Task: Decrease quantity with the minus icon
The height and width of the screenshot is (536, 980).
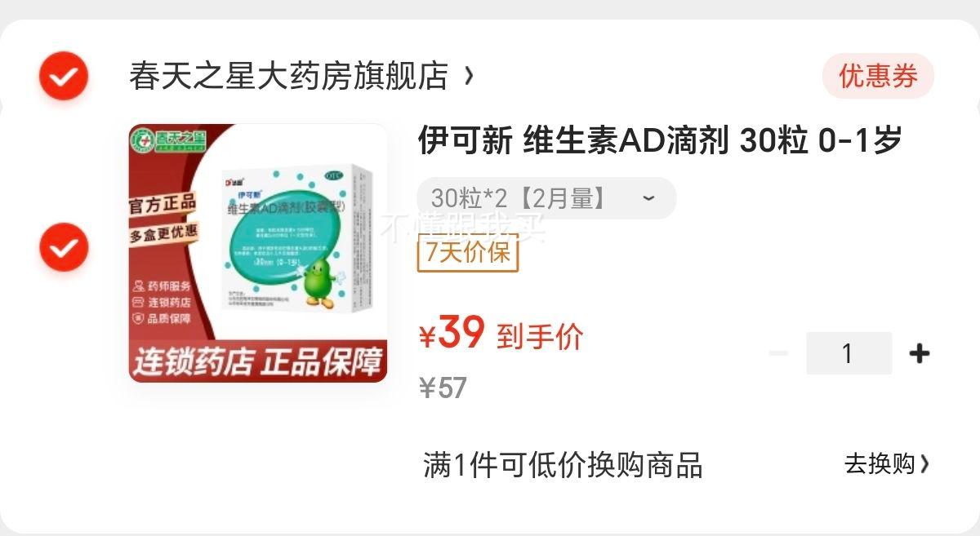Action: pos(778,353)
